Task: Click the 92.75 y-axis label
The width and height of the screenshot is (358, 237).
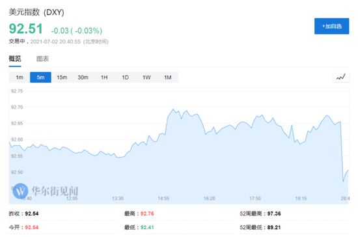Action: click(17, 91)
